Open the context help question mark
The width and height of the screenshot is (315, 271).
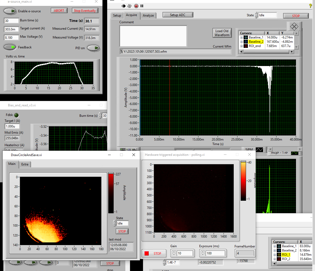point(310,6)
